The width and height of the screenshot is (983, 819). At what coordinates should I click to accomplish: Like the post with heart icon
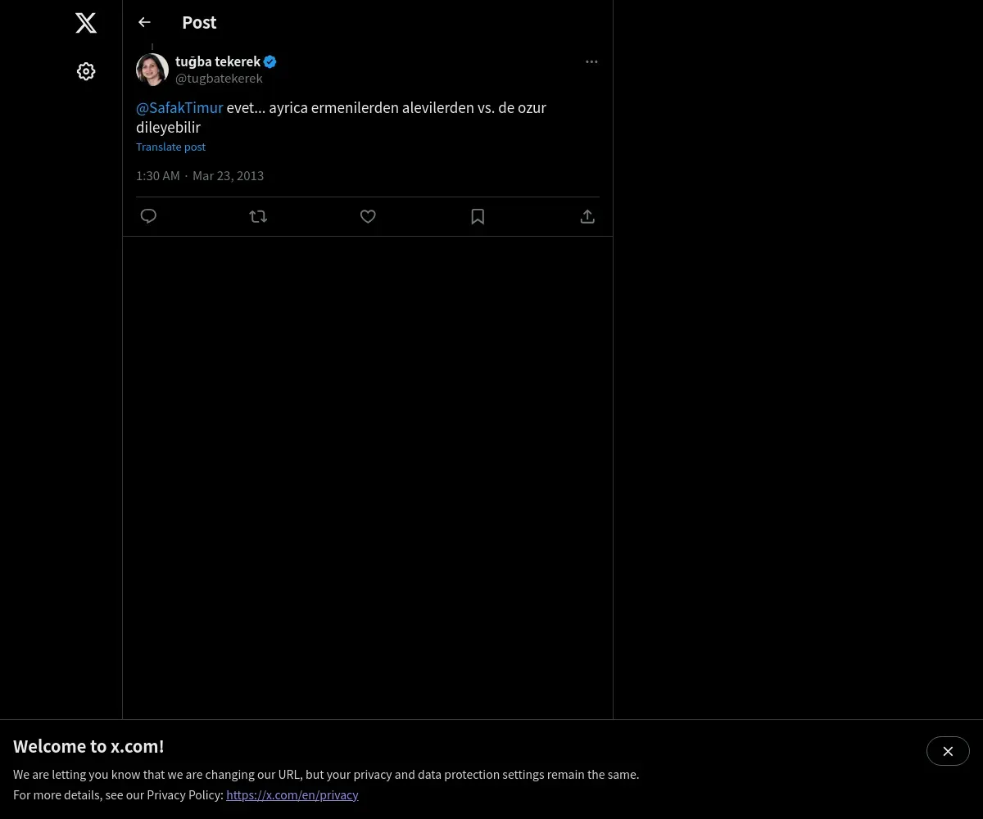coord(368,216)
